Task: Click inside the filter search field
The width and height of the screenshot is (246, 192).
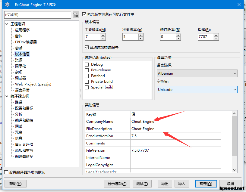Action: coord(38,15)
